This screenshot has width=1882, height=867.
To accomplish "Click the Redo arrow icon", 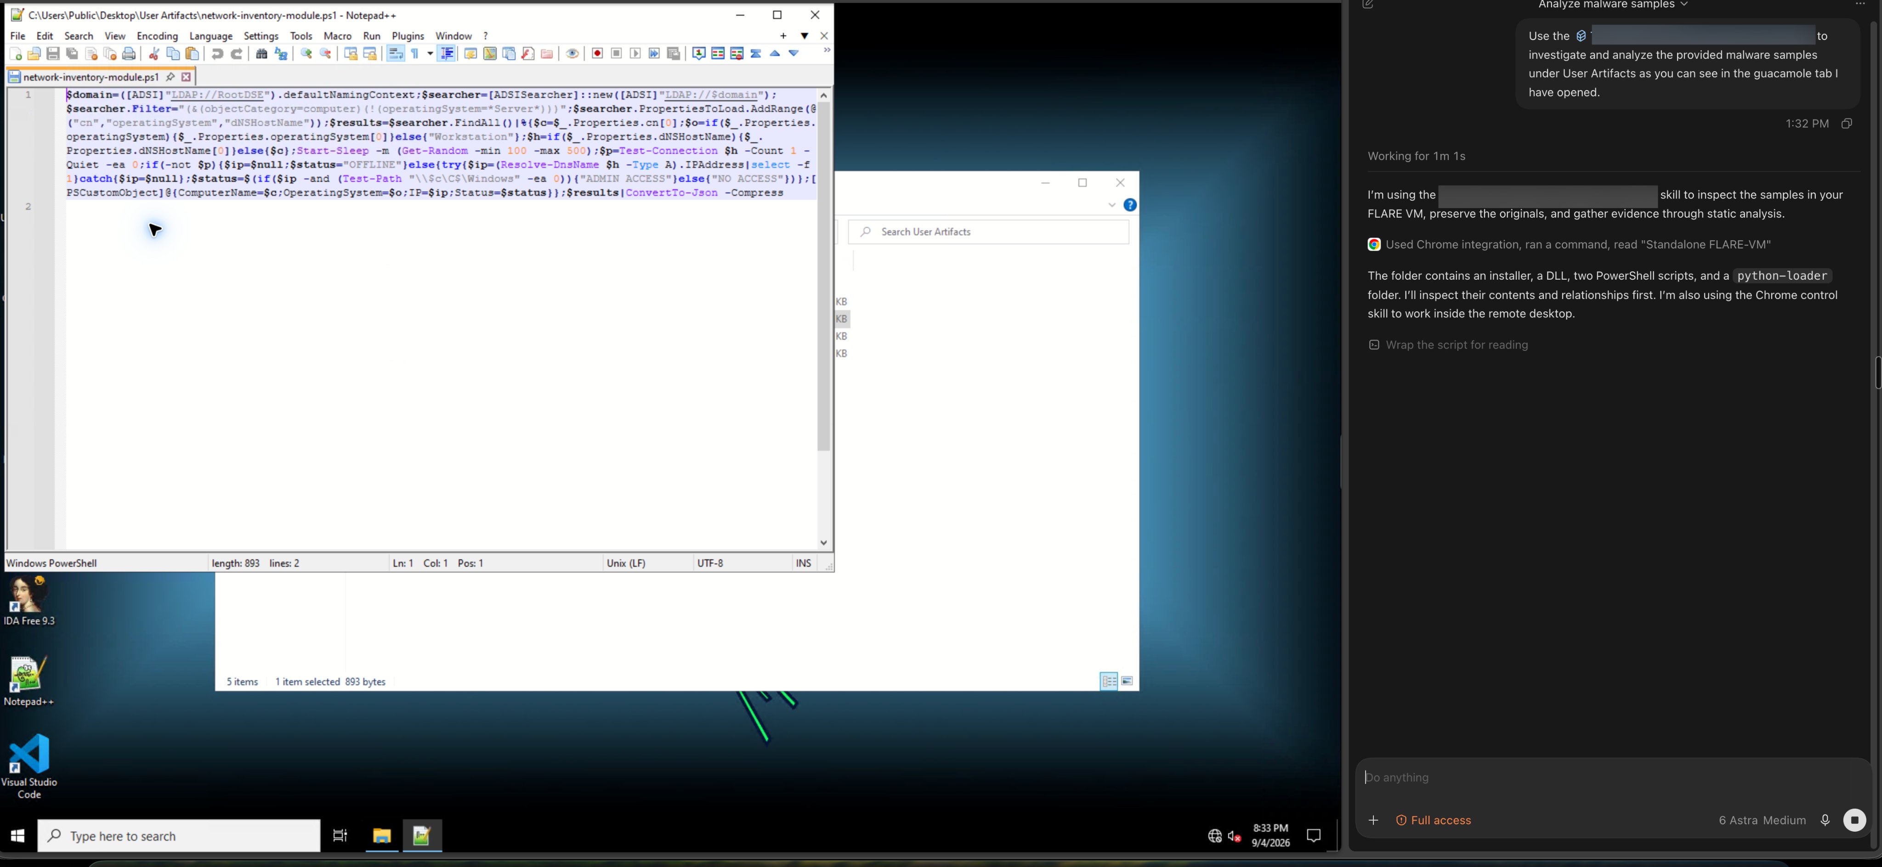I will 236,53.
